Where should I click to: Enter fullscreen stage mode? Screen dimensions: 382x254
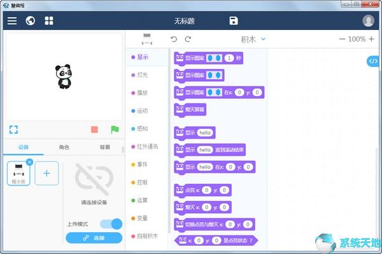pyautogui.click(x=13, y=130)
